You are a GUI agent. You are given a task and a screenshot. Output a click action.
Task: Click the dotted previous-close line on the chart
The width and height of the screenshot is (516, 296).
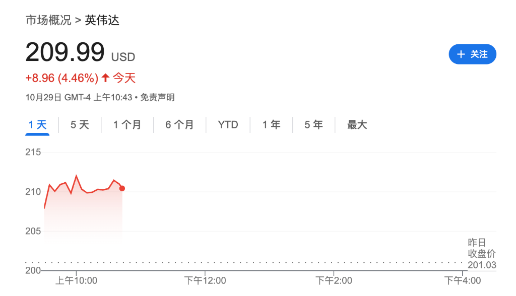tap(252, 263)
